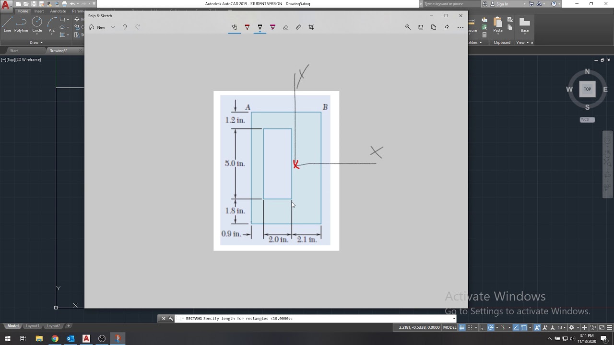The height and width of the screenshot is (345, 614).
Task: Open the Arc tool options arrow
Action: pos(51,34)
